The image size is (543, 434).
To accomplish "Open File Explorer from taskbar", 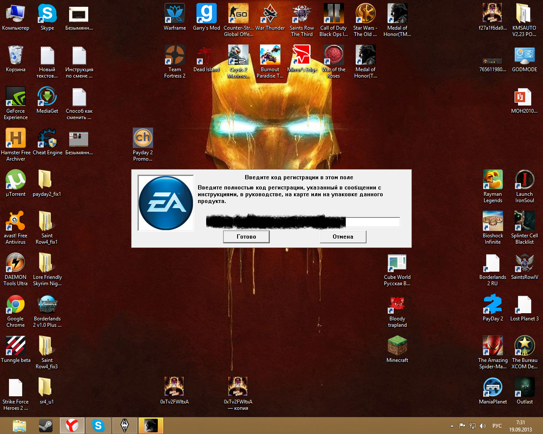I will 20,426.
